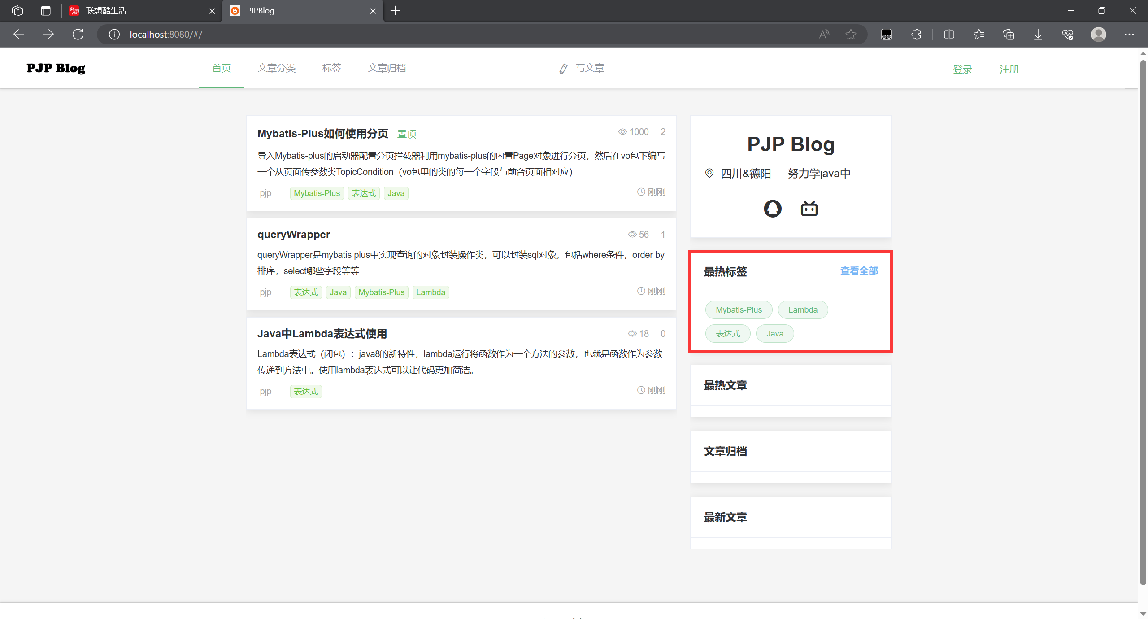Switch to the 文章分类 navigation tab

point(276,68)
